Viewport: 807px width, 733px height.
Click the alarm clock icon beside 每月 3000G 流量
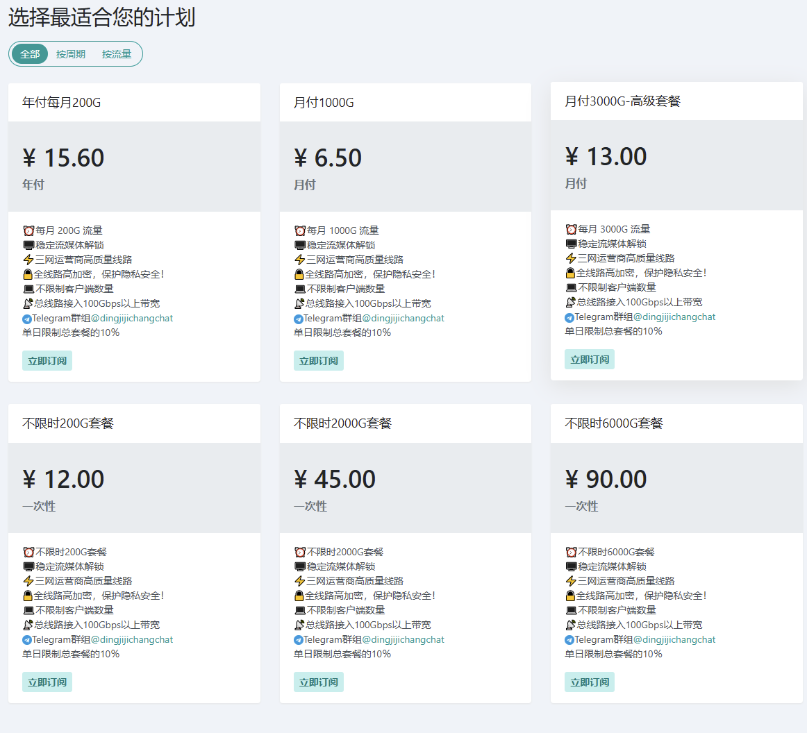tap(571, 229)
